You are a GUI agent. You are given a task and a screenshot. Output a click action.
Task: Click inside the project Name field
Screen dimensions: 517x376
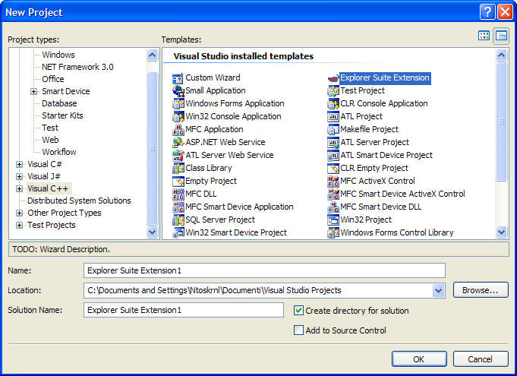263,270
